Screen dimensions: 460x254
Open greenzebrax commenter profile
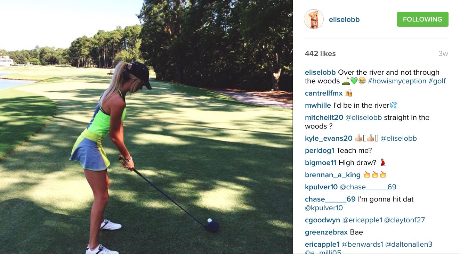click(326, 232)
